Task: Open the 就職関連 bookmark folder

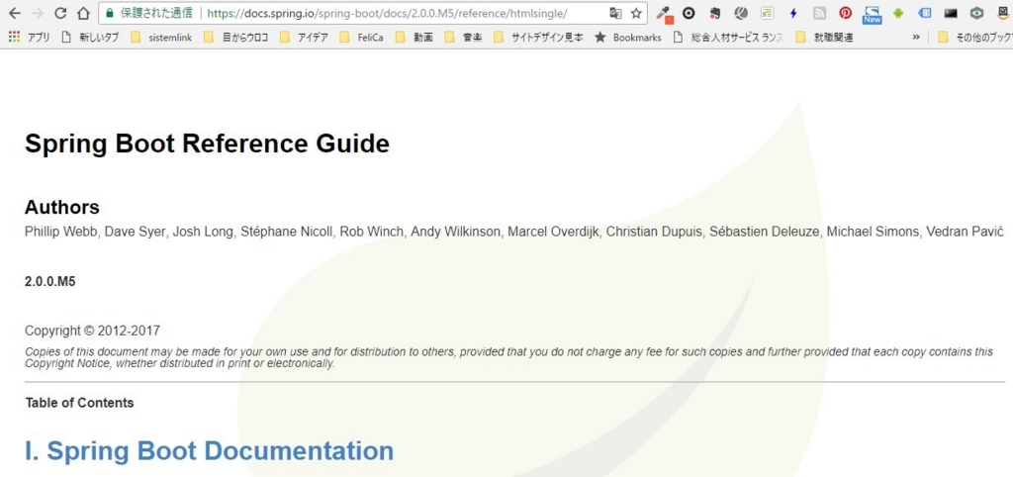Action: click(825, 38)
